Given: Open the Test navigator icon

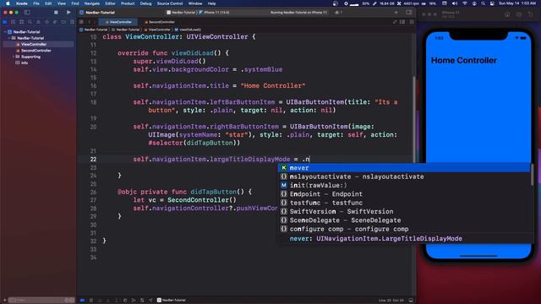Looking at the screenshot, I should tap(46, 22).
